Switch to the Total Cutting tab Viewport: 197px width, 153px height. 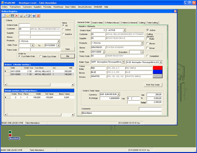[x=153, y=23]
